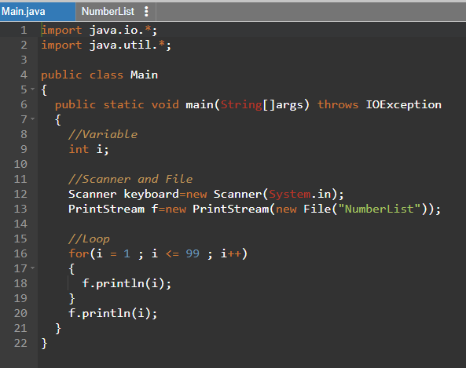466x368 pixels.
Task: Click 'f.println(i);' on line 20
Action: [113, 313]
